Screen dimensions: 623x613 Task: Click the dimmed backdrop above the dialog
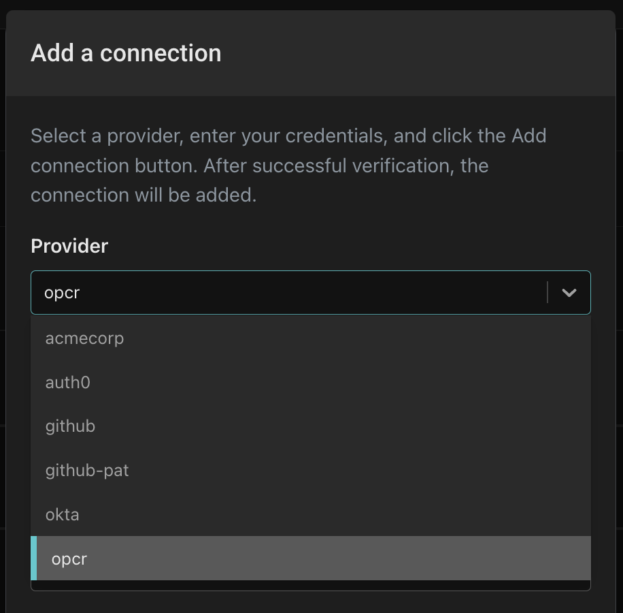(x=313, y=5)
